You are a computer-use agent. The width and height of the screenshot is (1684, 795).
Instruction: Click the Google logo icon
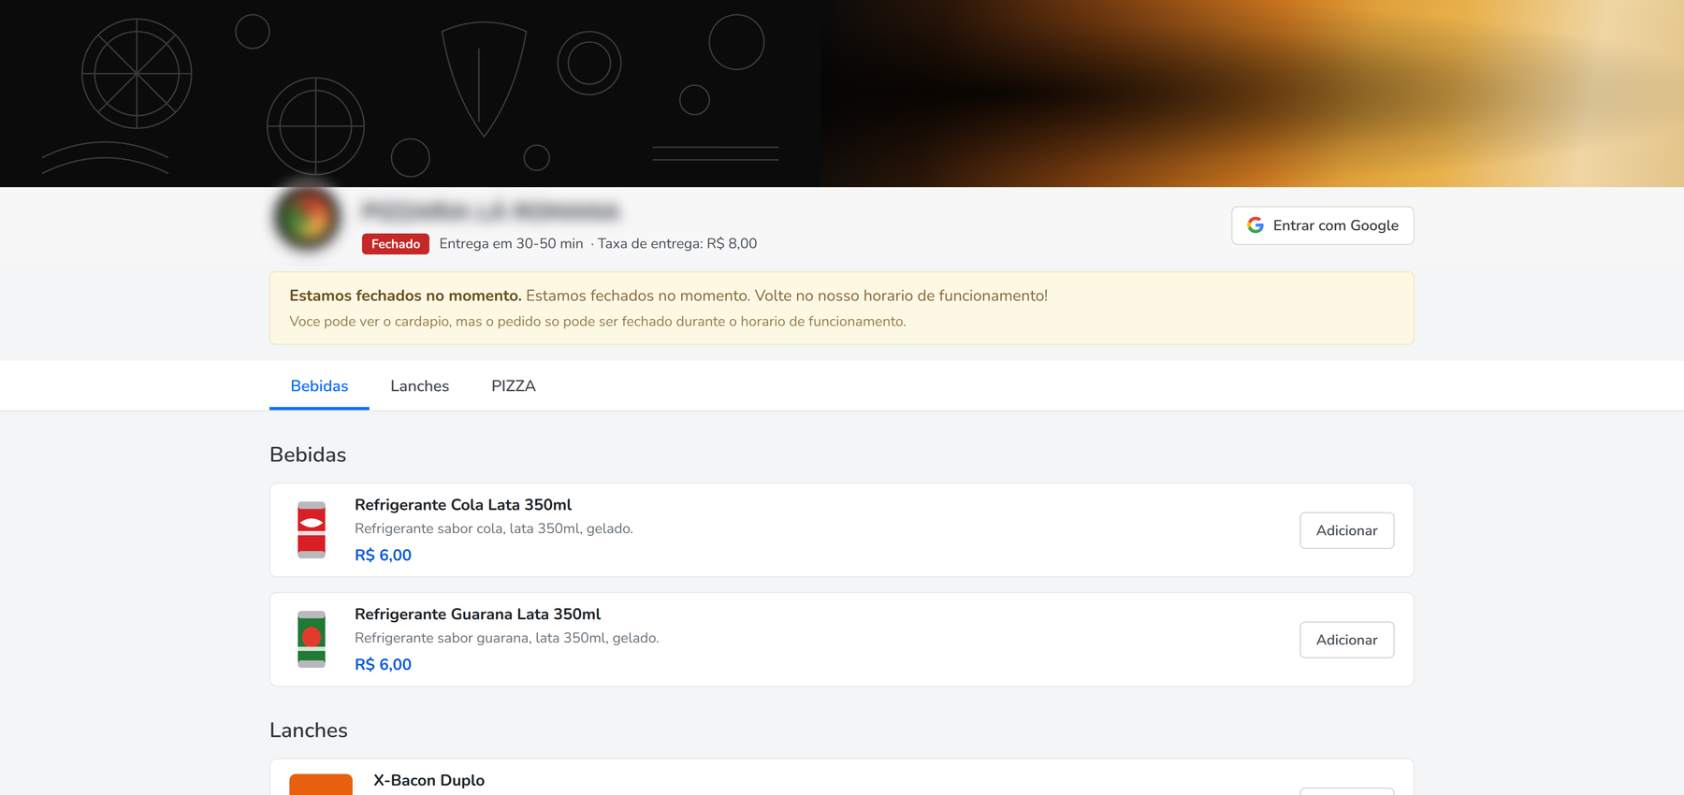click(x=1256, y=225)
